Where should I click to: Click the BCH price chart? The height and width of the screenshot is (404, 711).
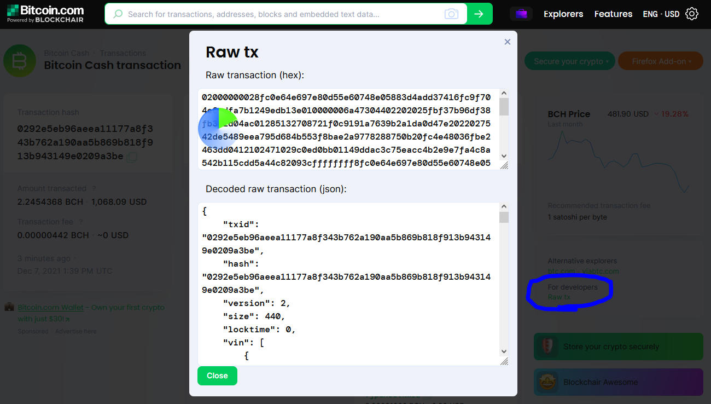coord(619,162)
